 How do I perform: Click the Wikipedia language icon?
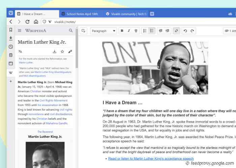point(20,52)
